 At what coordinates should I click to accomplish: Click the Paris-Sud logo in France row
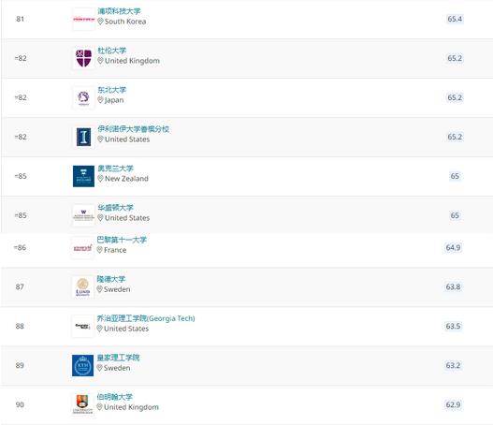click(x=82, y=248)
